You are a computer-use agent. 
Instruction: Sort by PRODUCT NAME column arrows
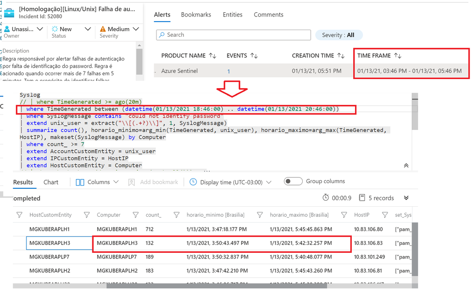point(213,56)
